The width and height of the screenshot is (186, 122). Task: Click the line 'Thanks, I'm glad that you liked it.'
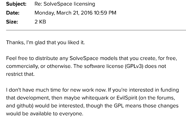tap(45, 43)
